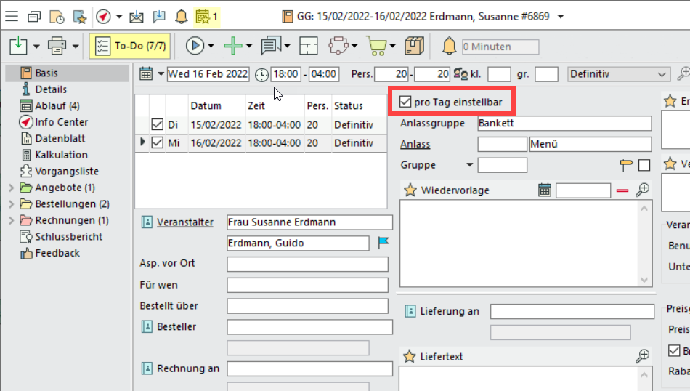The height and width of the screenshot is (391, 690).
Task: Toggle checkbox for Mi 16/02/2022 row
Action: [157, 142]
